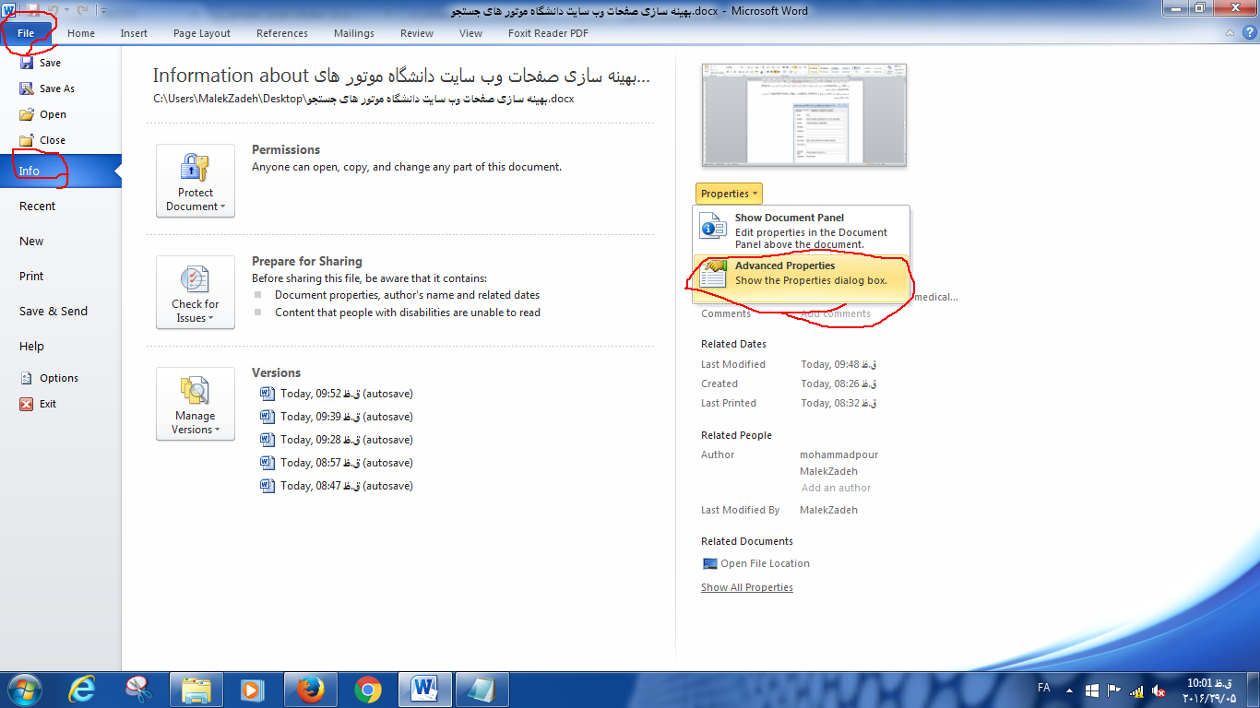The height and width of the screenshot is (708, 1260).
Task: Open a file via the Open folder icon
Action: coord(27,114)
